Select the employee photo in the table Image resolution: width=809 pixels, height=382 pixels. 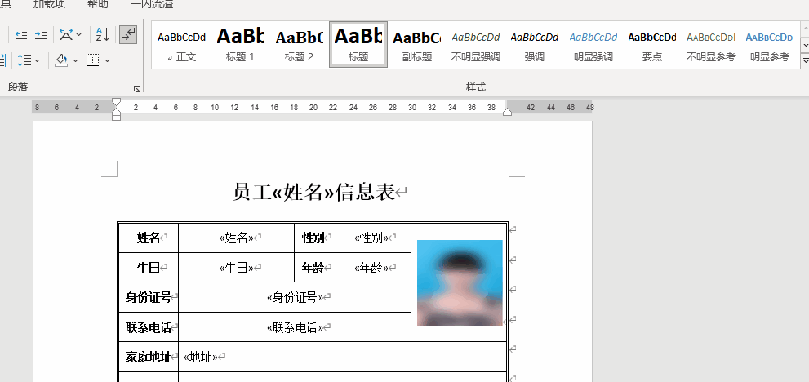tap(460, 282)
